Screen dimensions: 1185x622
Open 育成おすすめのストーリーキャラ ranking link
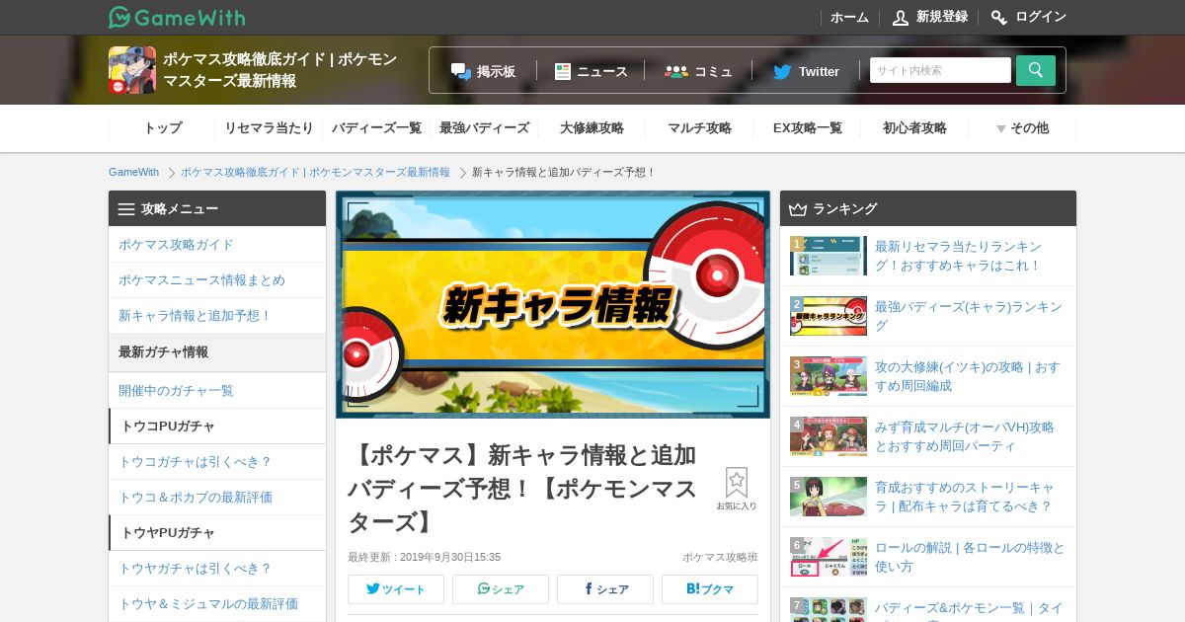[x=965, y=497]
